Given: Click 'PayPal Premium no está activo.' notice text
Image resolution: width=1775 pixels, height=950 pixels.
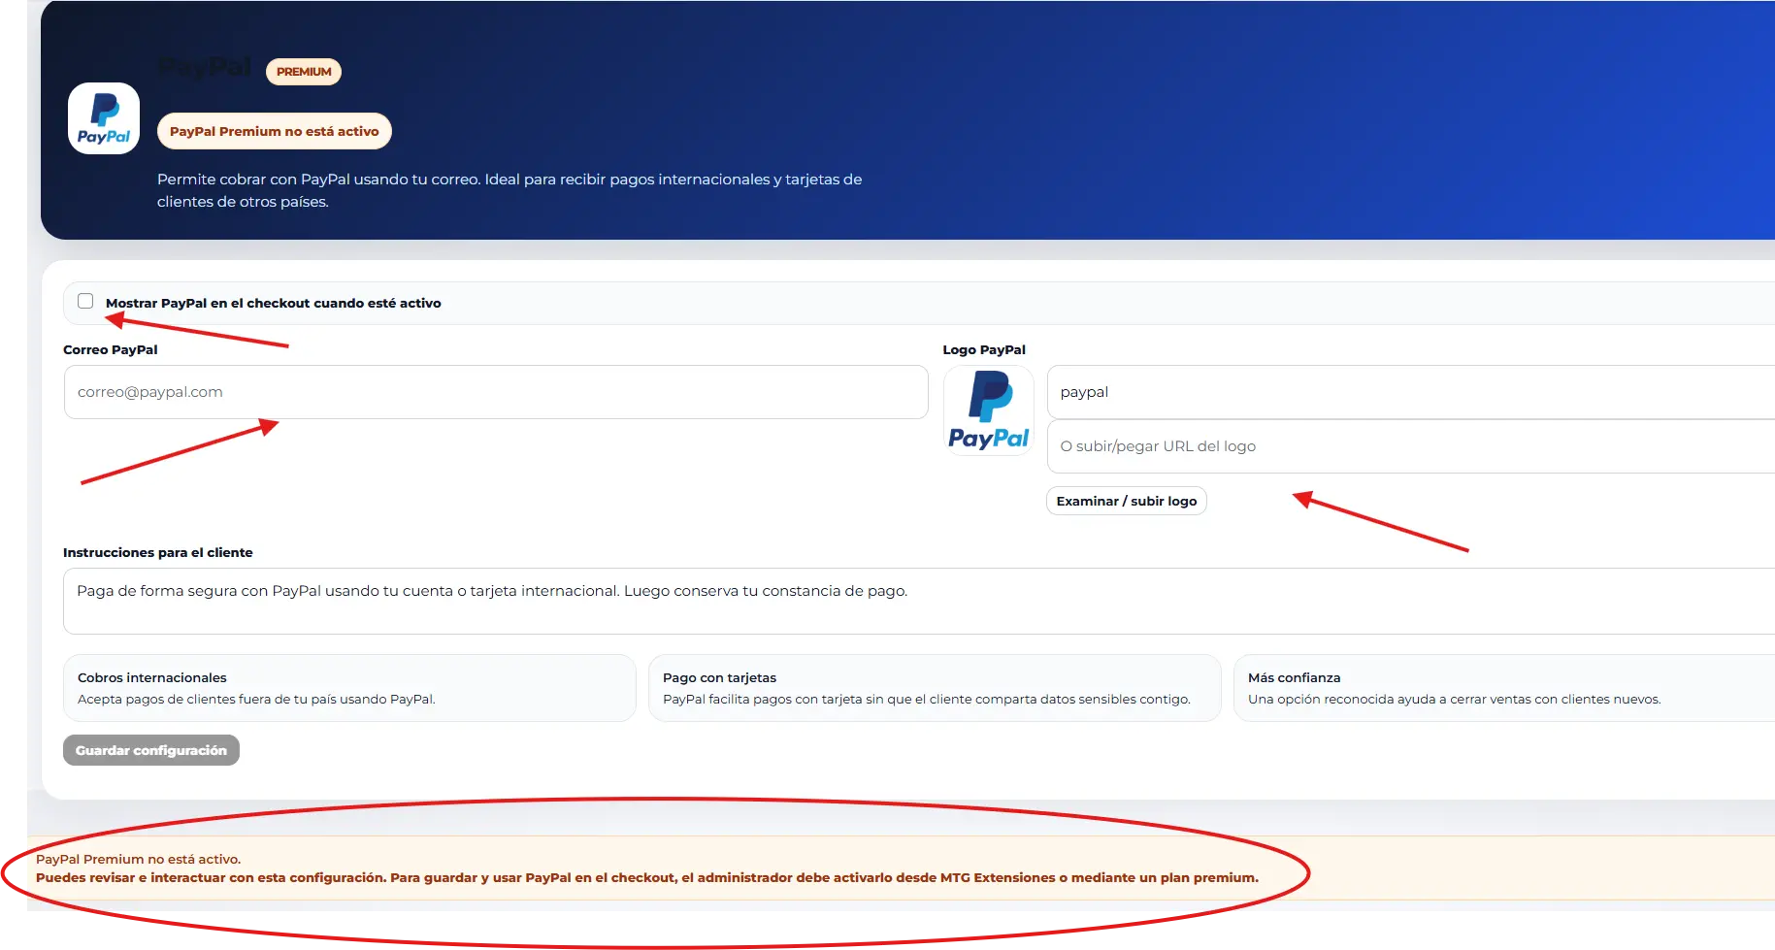Looking at the screenshot, I should (139, 859).
